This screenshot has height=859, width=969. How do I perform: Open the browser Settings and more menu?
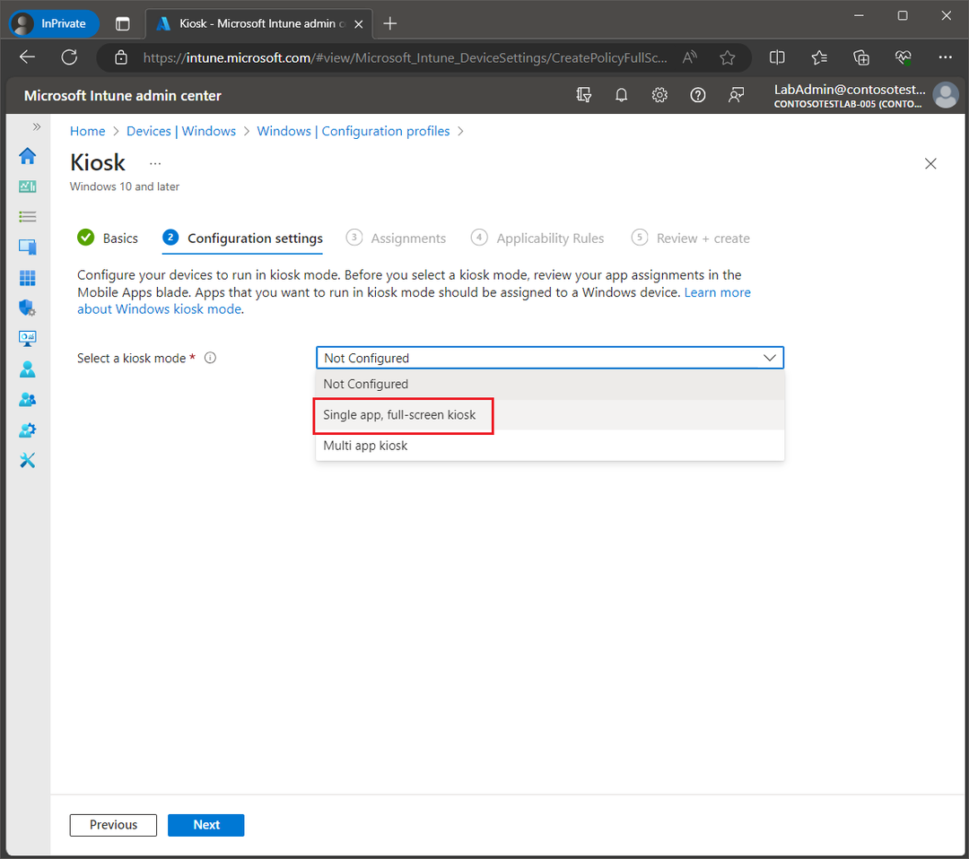[945, 57]
